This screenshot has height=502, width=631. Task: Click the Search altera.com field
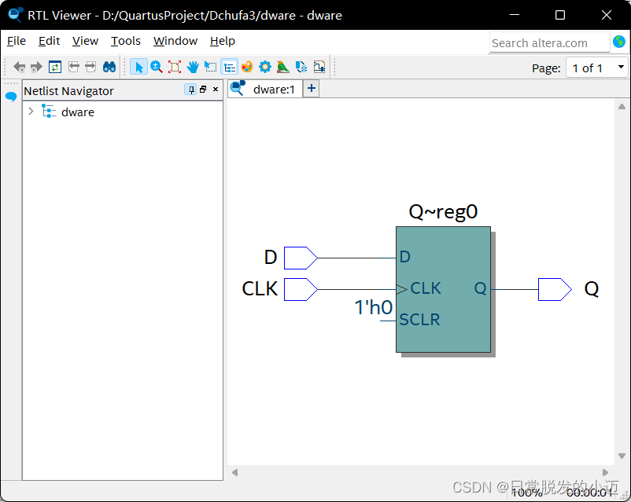click(550, 43)
